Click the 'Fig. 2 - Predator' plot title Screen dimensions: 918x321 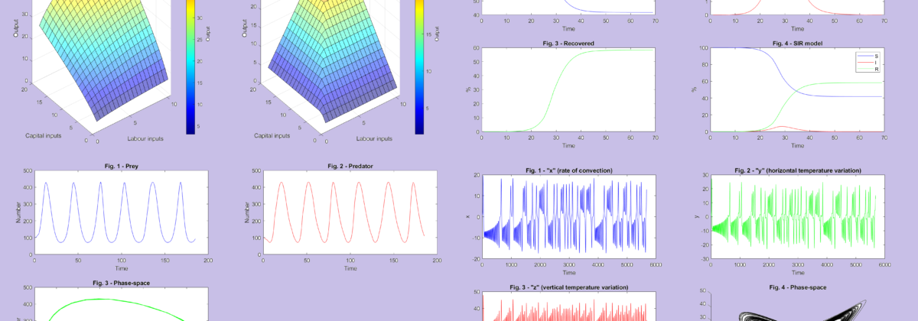coord(350,166)
